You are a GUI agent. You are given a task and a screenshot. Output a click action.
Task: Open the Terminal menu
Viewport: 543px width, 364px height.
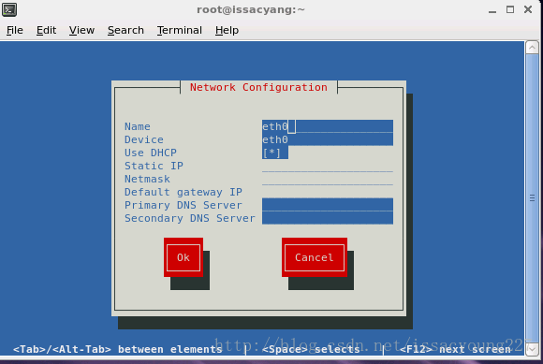pos(180,31)
